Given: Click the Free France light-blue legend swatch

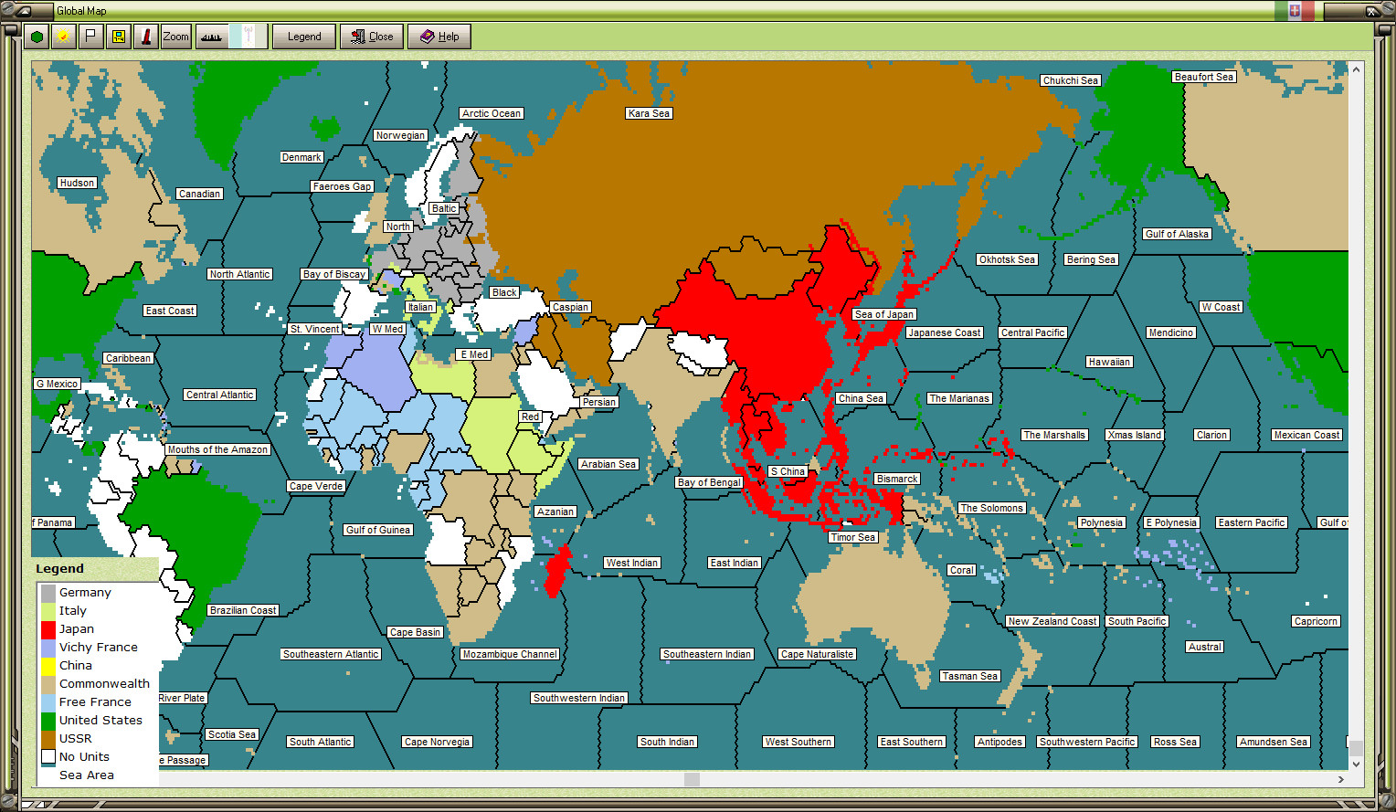Looking at the screenshot, I should click(x=48, y=702).
